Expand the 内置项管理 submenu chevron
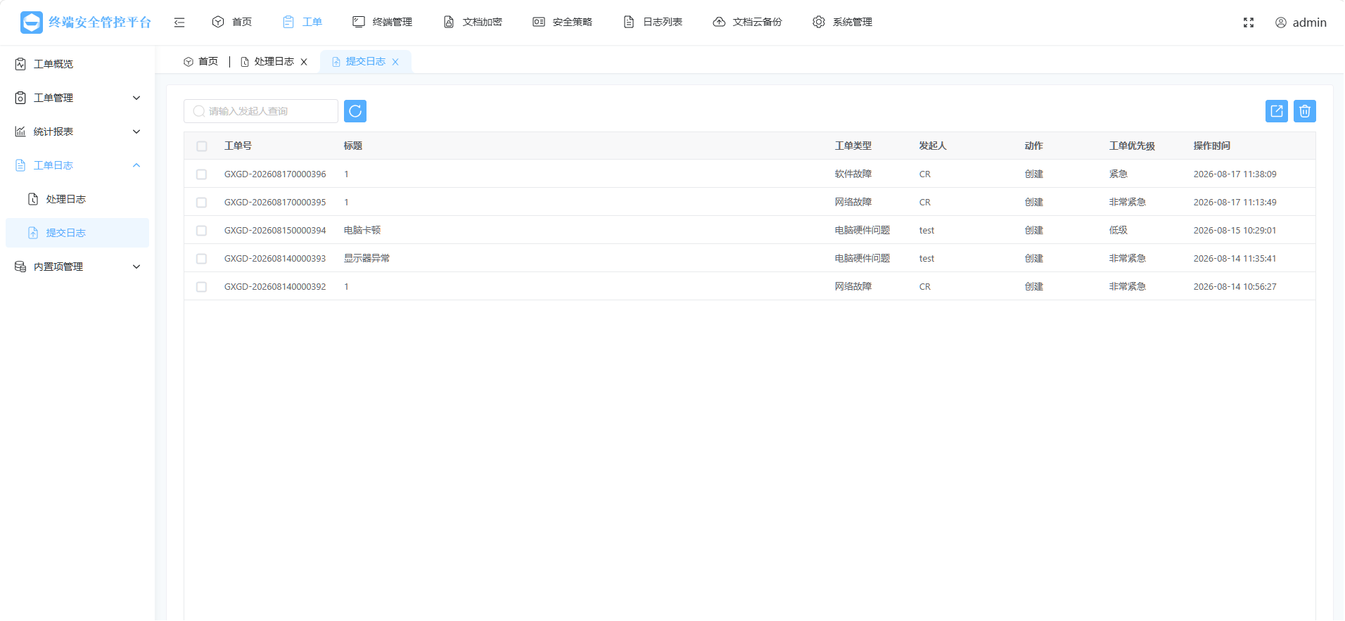The image size is (1345, 621). click(136, 267)
